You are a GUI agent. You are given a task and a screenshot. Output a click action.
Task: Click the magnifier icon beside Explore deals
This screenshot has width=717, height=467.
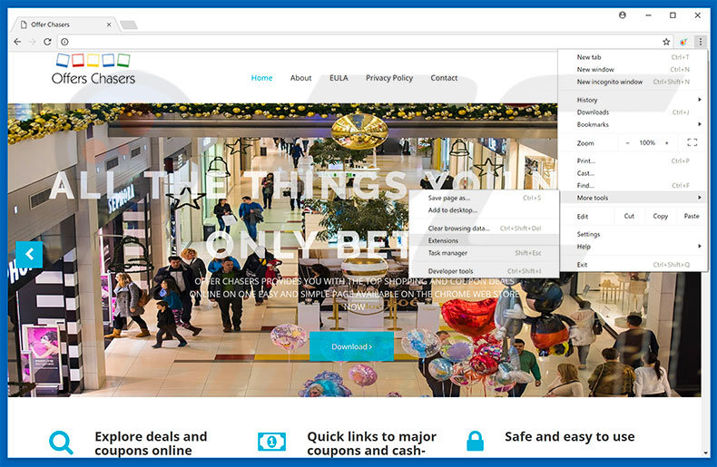61,443
